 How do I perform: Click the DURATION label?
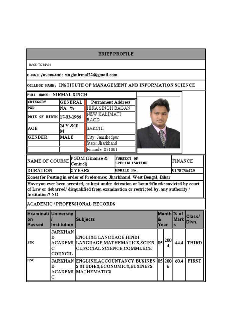coord(48,171)
